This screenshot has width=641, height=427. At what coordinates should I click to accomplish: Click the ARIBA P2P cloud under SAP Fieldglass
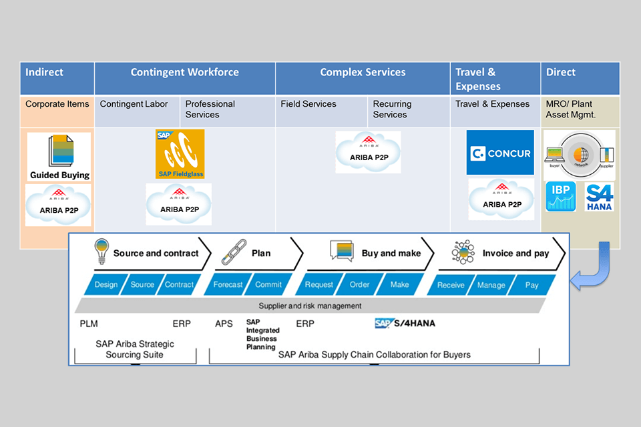point(179,204)
